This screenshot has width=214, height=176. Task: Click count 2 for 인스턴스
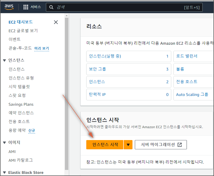coord(167,82)
